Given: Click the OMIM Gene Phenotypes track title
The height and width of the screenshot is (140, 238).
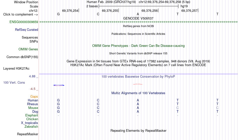Looking at the screenshot, I should click(138, 46).
